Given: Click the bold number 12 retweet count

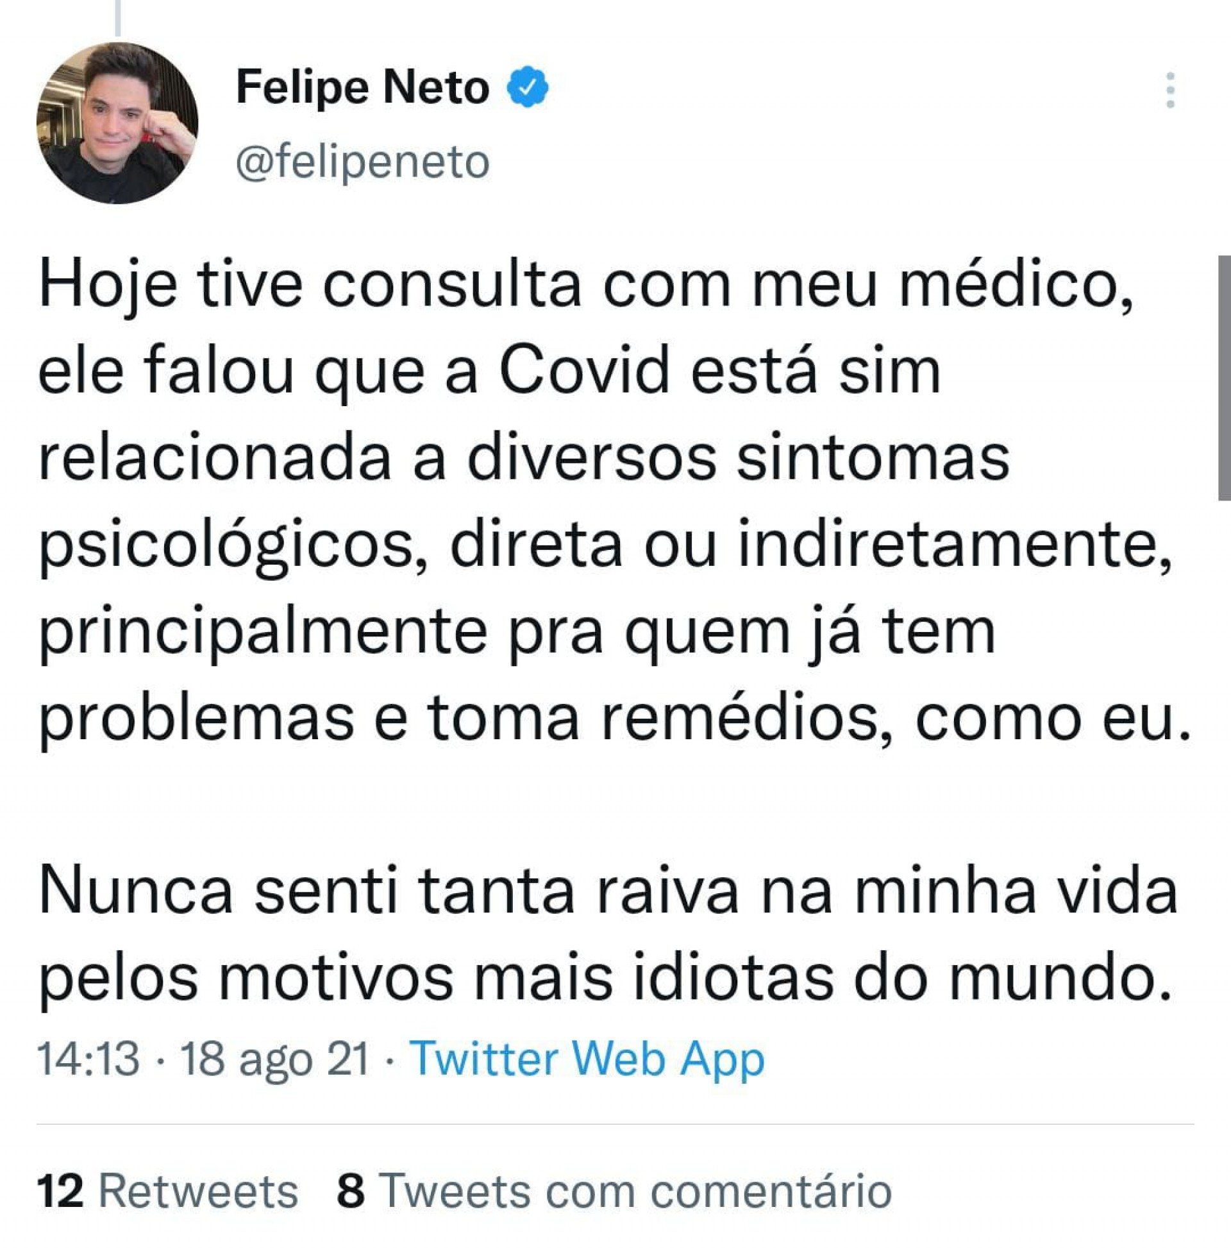Looking at the screenshot, I should 61,1190.
